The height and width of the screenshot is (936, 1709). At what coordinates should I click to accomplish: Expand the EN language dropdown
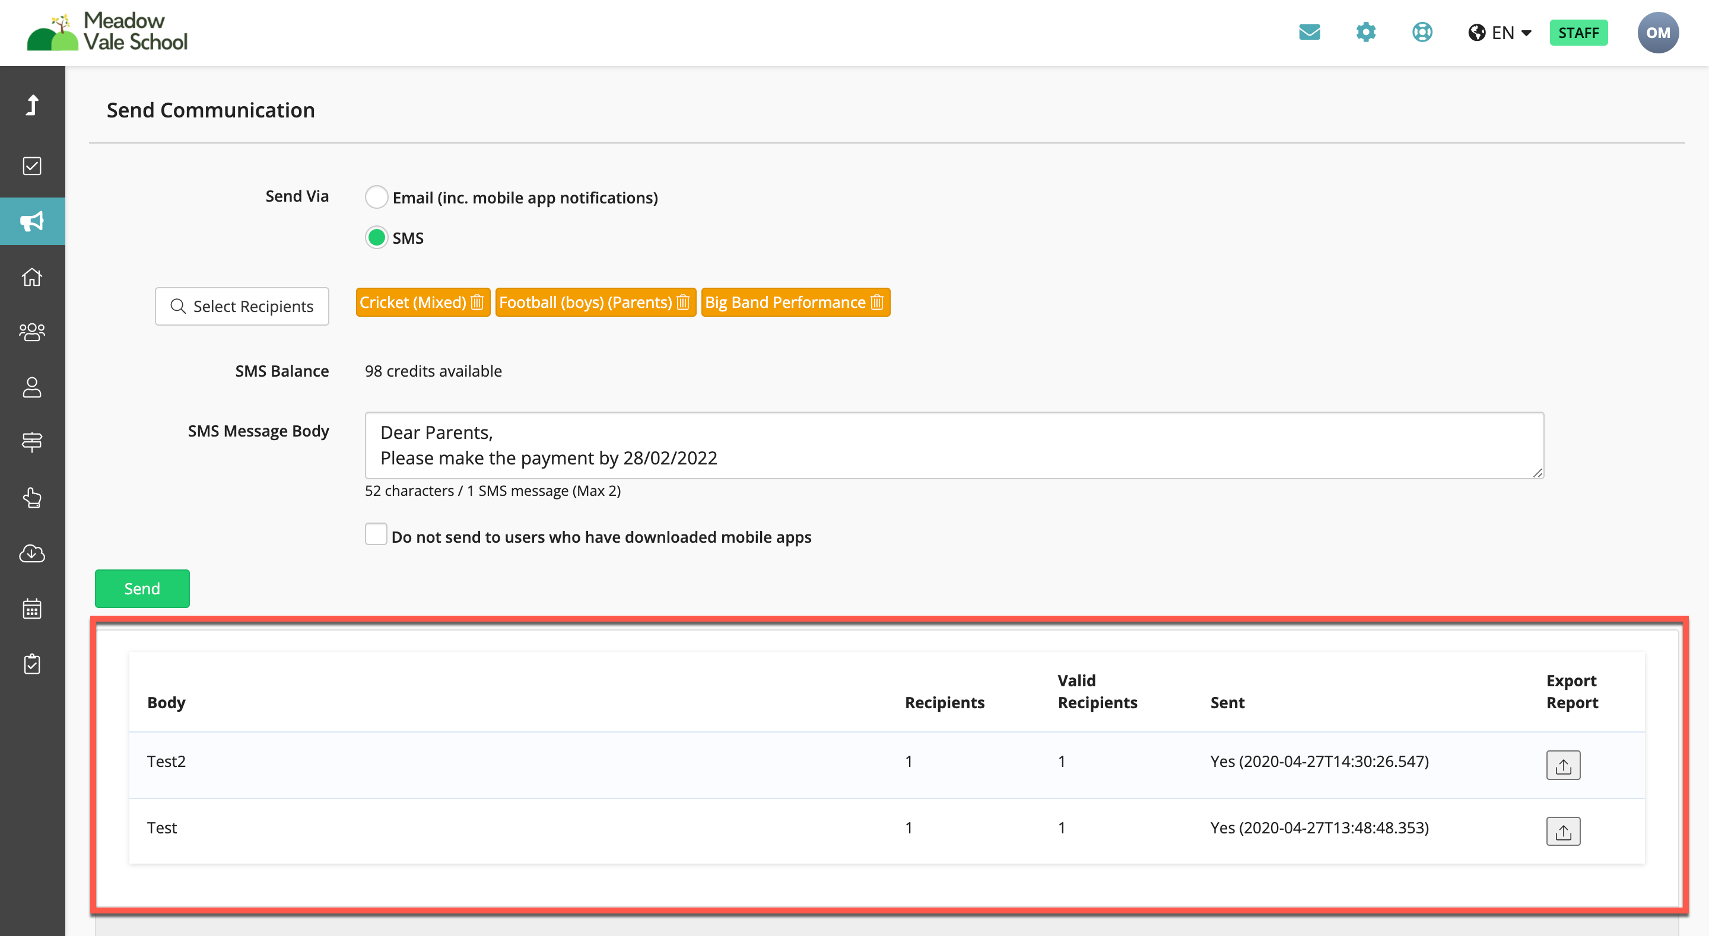1500,33
